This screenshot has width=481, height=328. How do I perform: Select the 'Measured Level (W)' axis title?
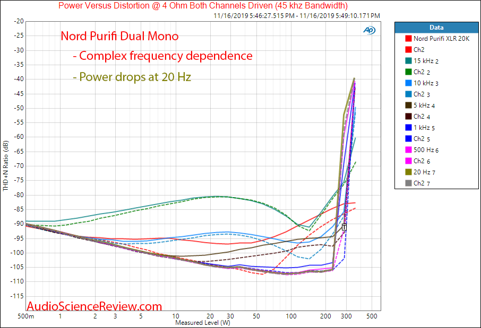203,323
